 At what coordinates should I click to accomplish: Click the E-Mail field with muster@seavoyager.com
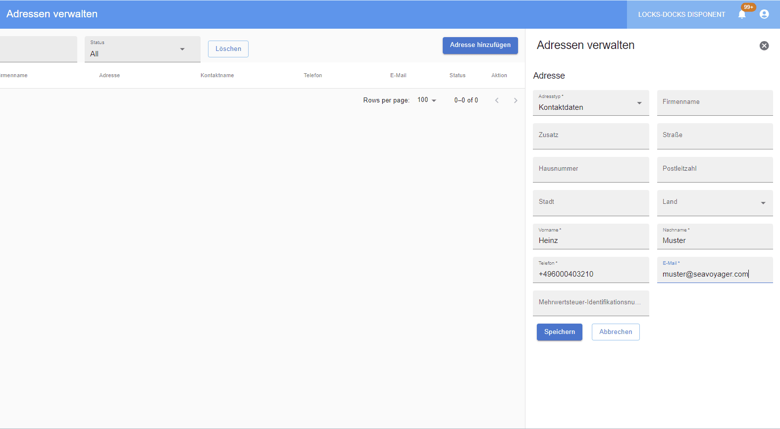tap(715, 270)
